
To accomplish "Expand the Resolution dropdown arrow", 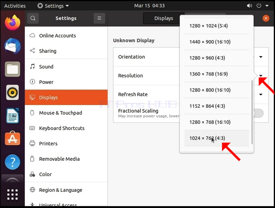I will (x=261, y=76).
